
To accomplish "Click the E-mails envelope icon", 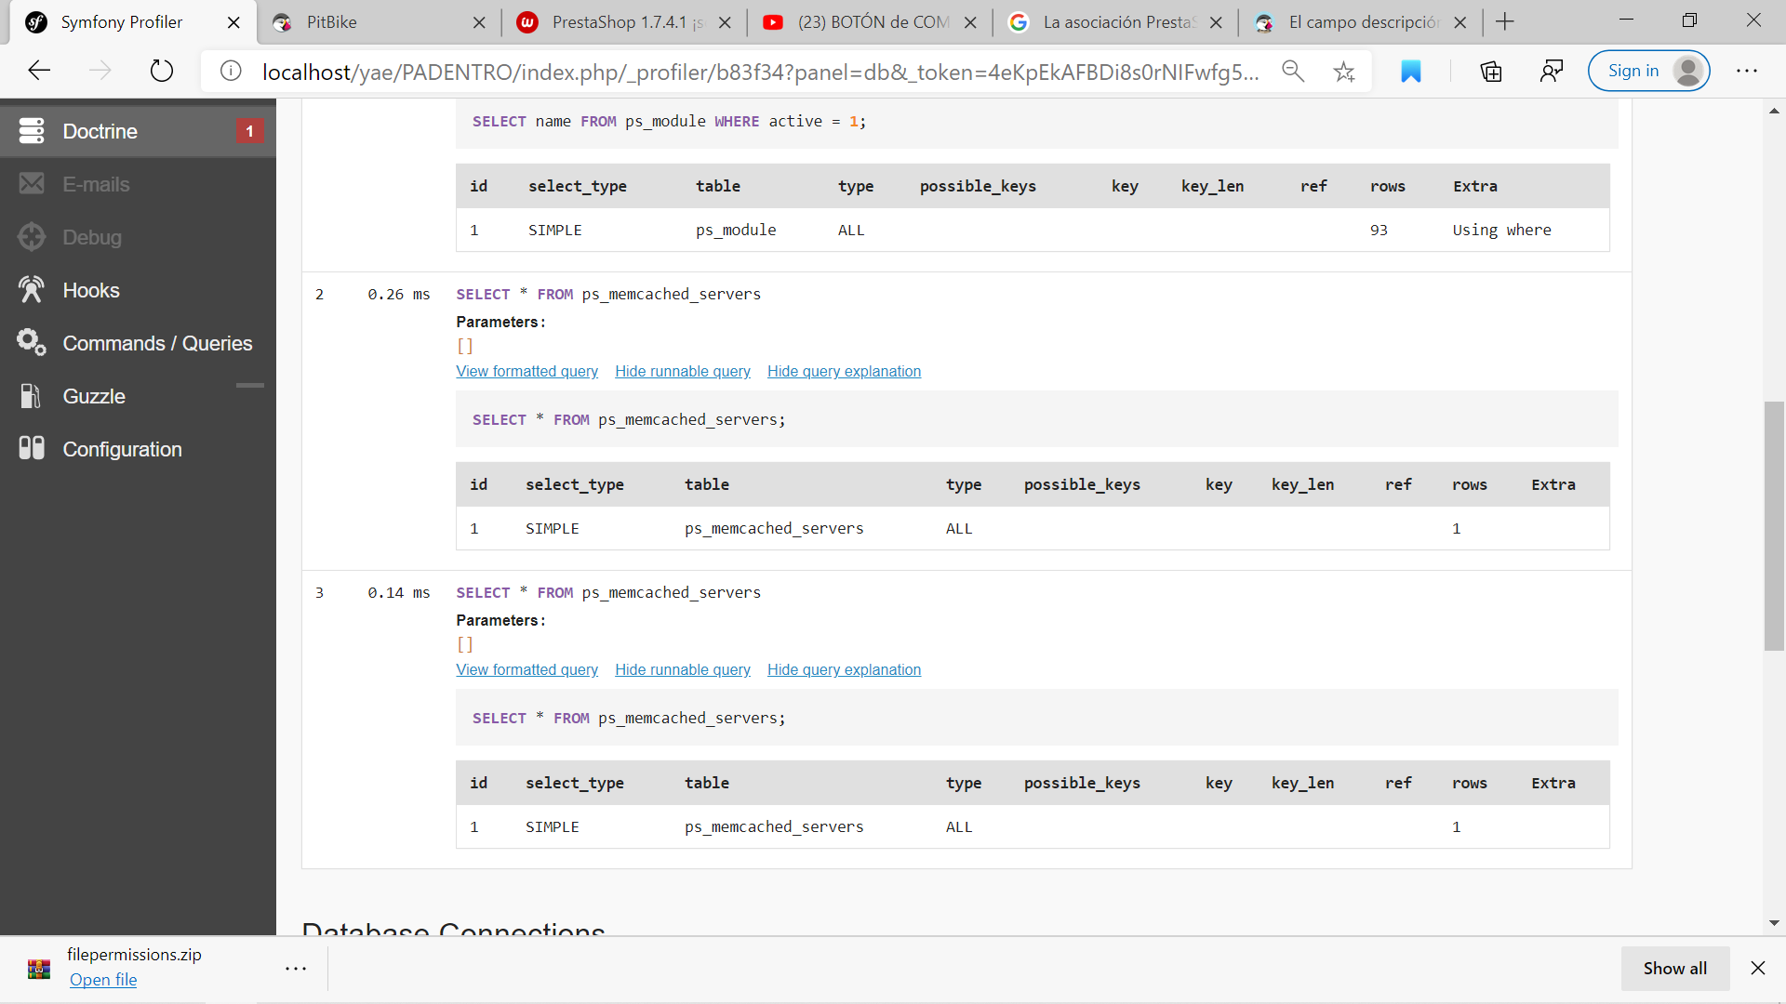I will point(32,184).
